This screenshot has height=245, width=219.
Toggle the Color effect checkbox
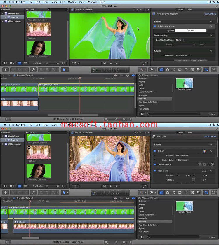click(x=154, y=151)
